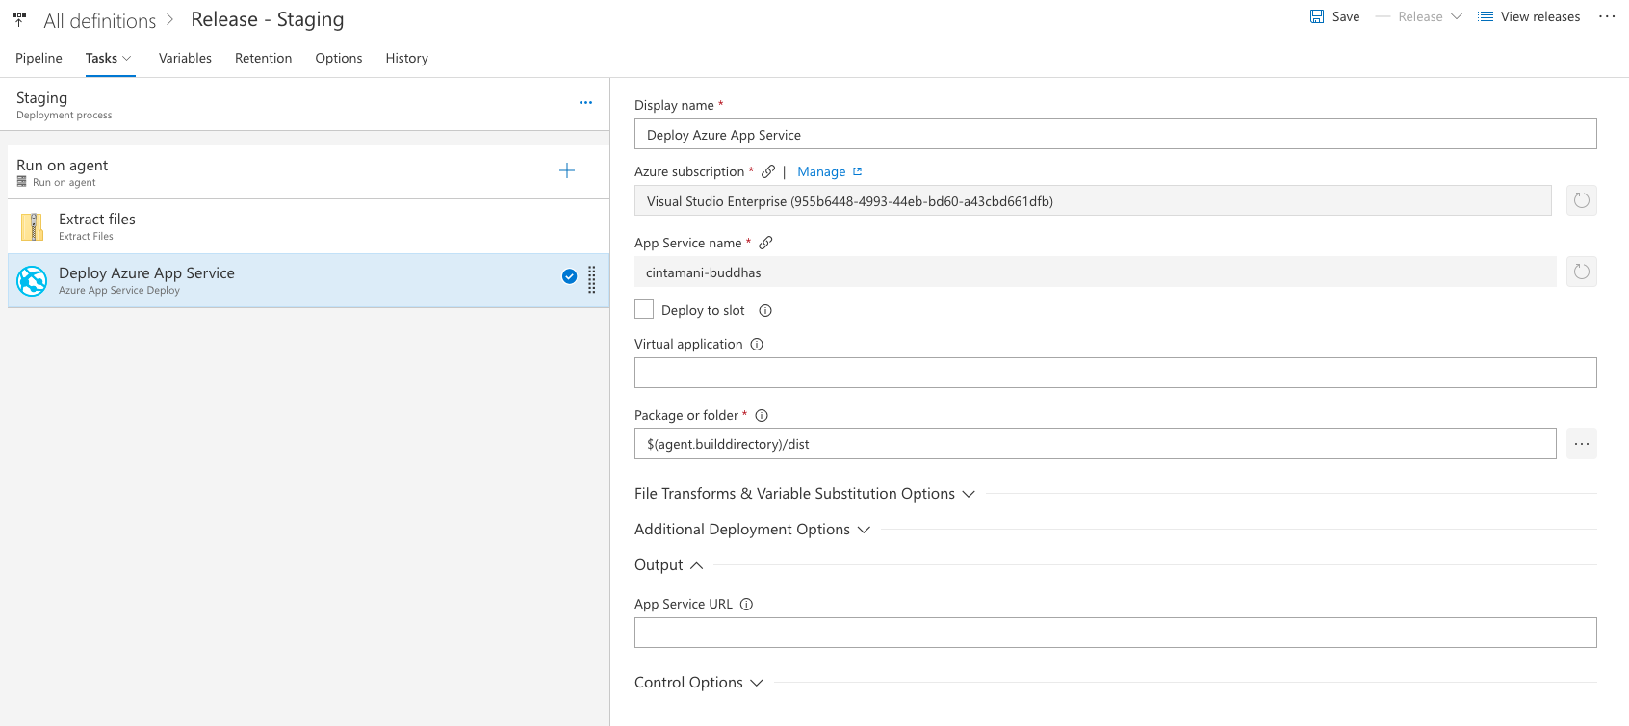Enable the Deploy to slot checkbox

644,309
